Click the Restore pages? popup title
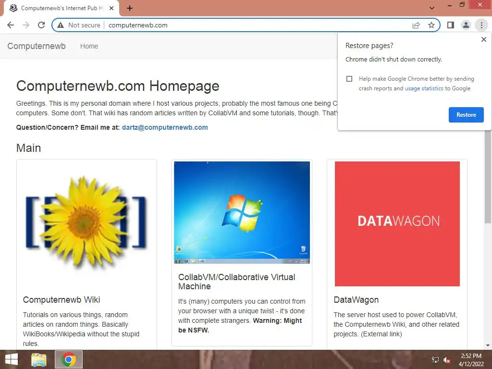The image size is (492, 369). [x=369, y=46]
